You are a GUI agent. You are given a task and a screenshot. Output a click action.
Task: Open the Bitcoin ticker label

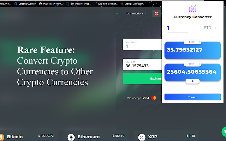[x=15, y=137]
